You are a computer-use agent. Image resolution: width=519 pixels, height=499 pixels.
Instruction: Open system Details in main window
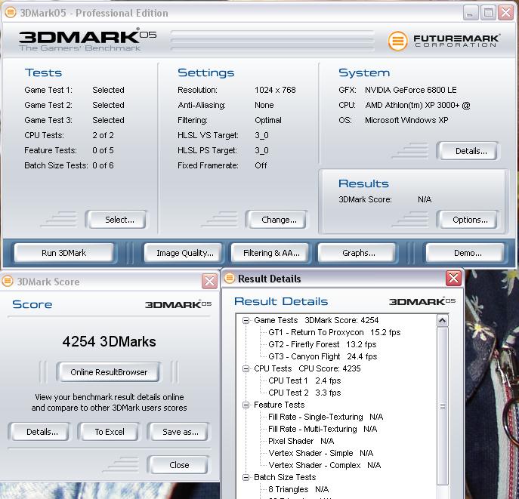pyautogui.click(x=468, y=151)
